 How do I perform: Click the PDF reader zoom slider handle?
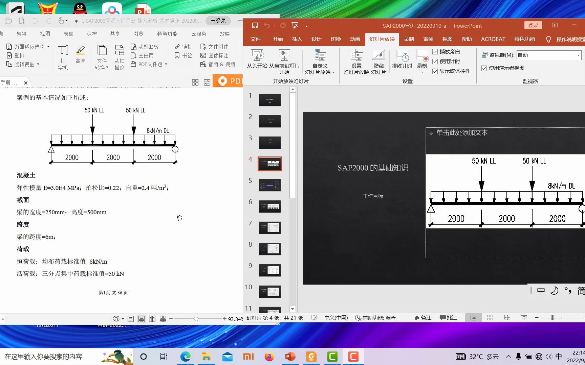(196, 319)
